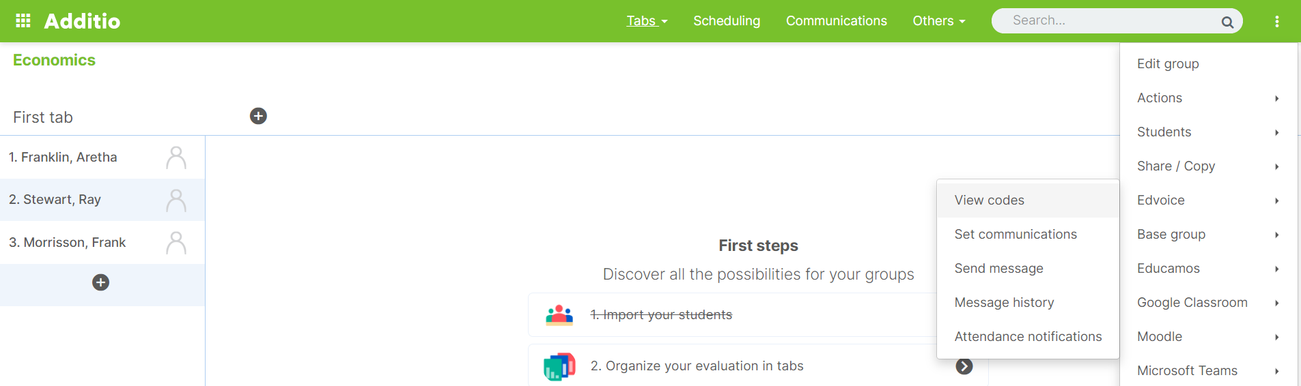
Task: Open the Others dropdown menu
Action: pos(939,21)
